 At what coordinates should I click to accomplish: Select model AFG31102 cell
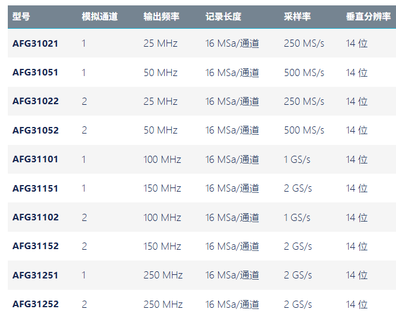35,217
